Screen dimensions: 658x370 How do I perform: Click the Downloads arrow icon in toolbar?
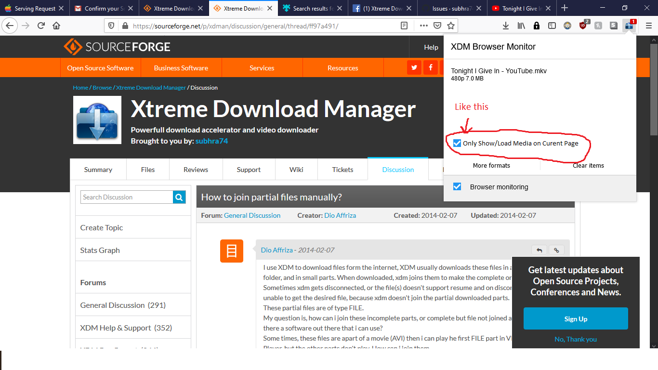point(506,25)
